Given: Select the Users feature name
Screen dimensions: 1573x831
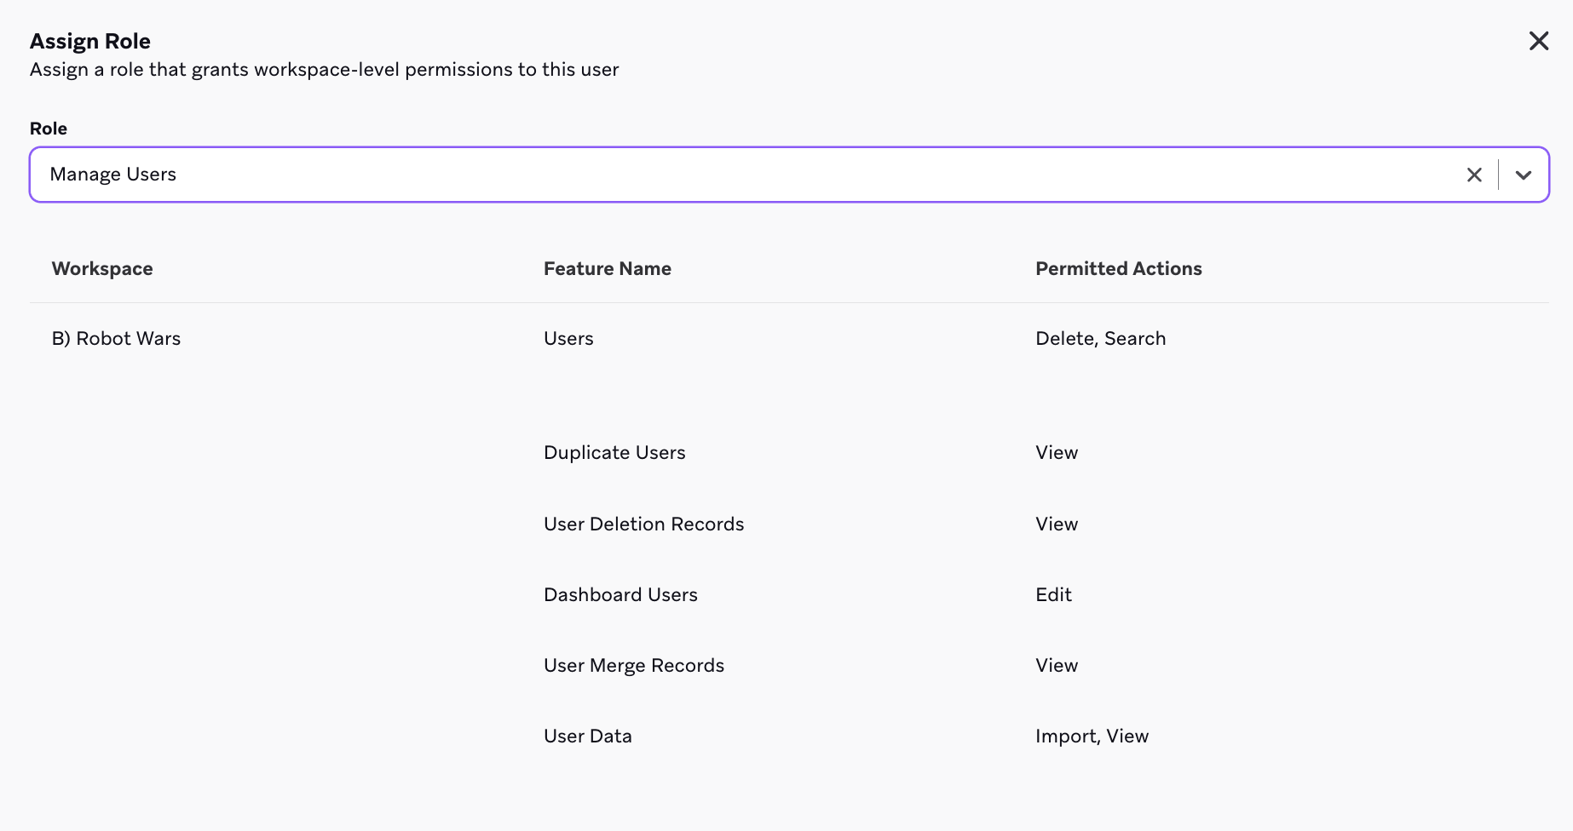Looking at the screenshot, I should click(568, 339).
